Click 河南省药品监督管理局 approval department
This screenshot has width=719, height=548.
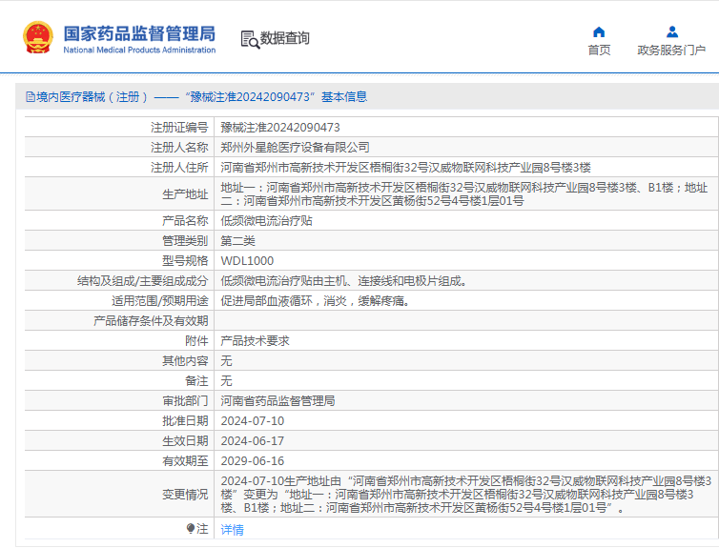(277, 401)
